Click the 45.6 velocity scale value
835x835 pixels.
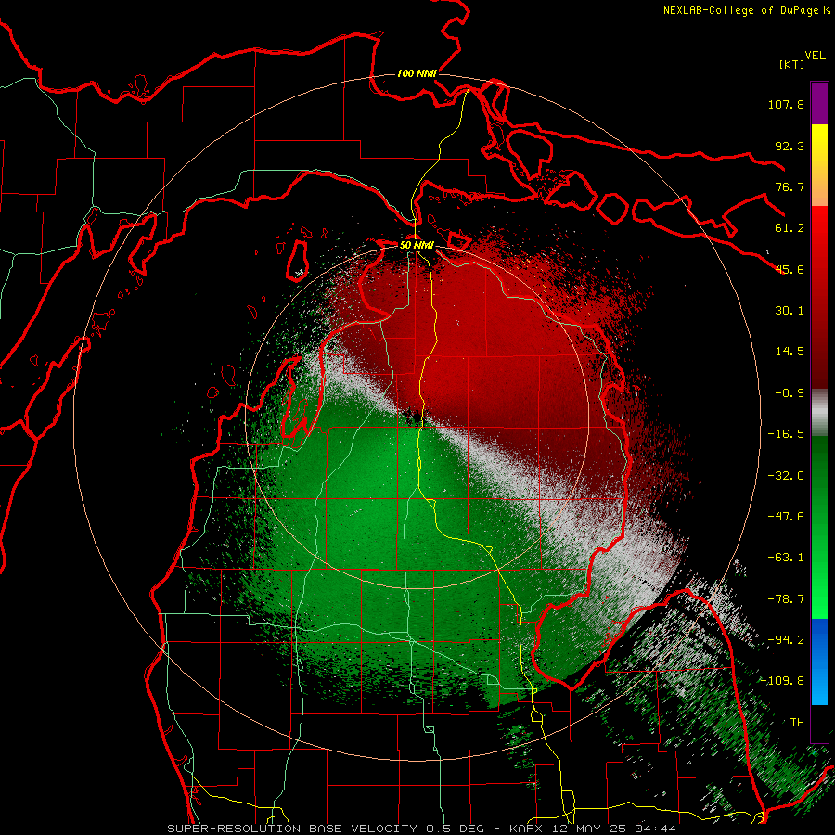click(x=790, y=269)
